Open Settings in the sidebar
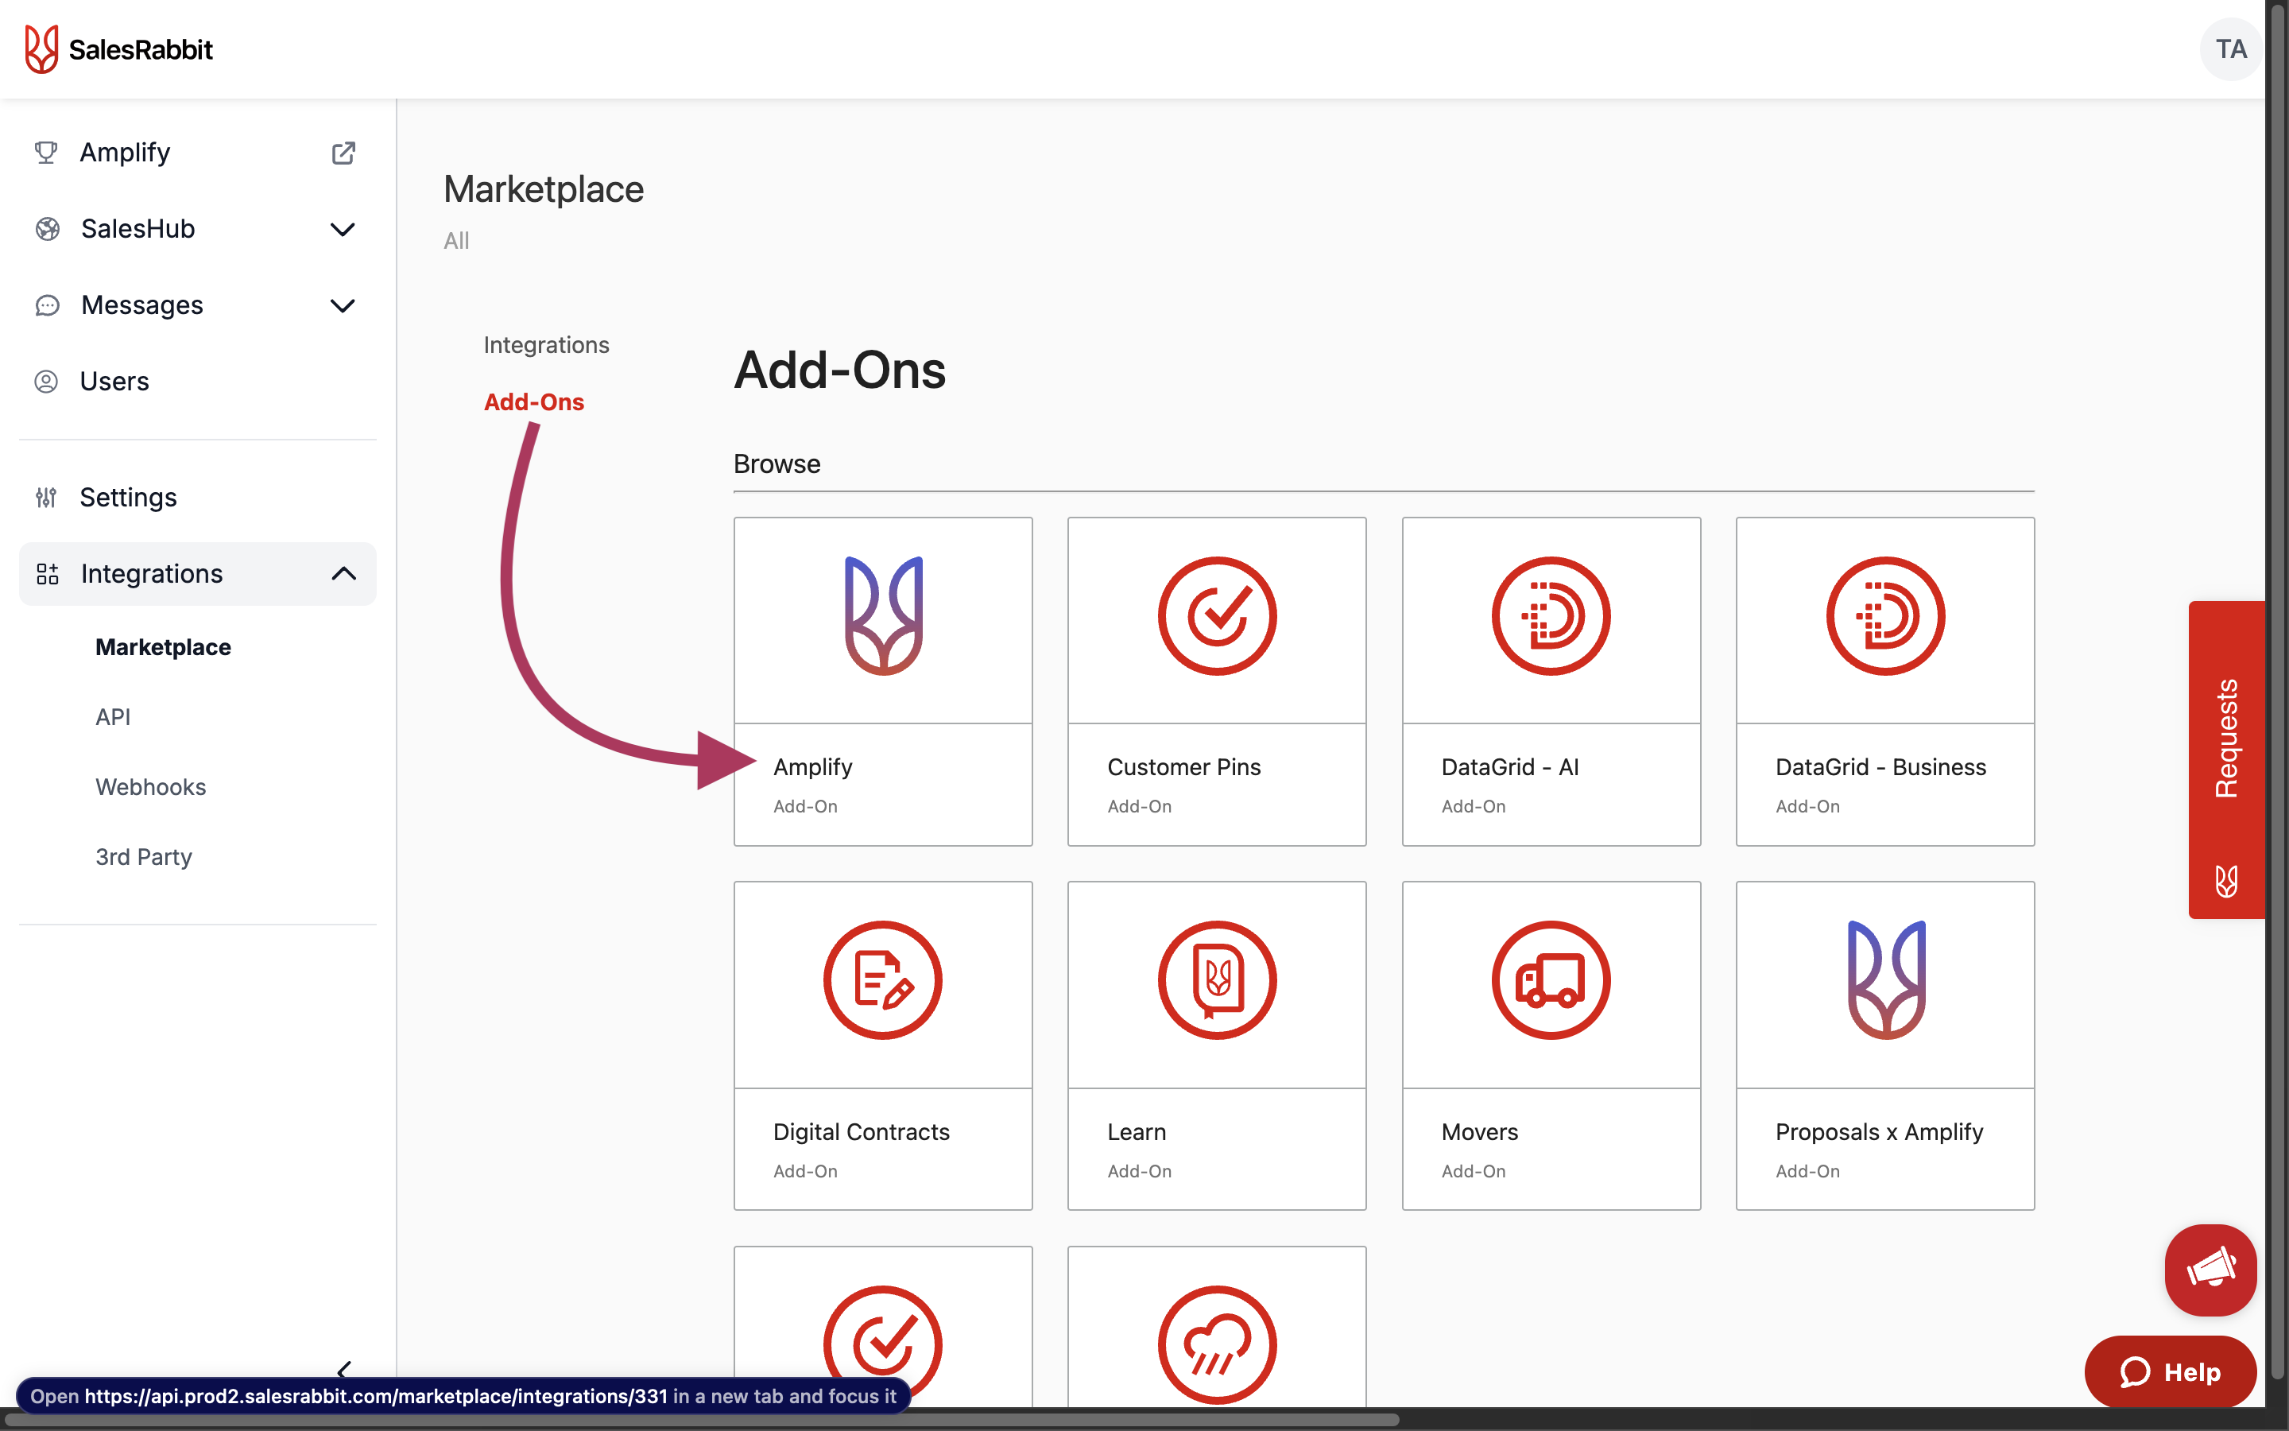The width and height of the screenshot is (2289, 1431). [129, 497]
